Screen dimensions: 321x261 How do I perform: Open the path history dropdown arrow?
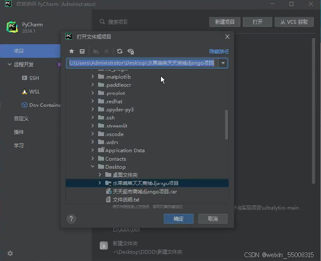223,63
